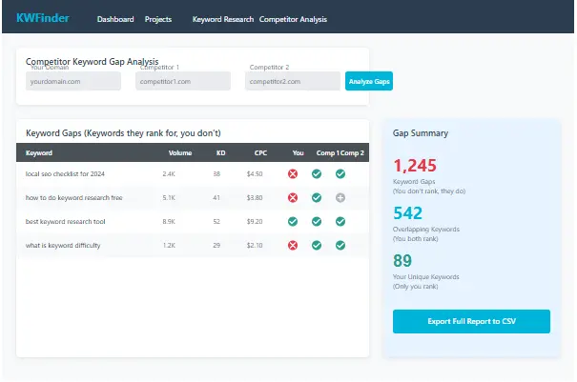
Task: Click red X in keyword difficulty row
Action: 293,245
